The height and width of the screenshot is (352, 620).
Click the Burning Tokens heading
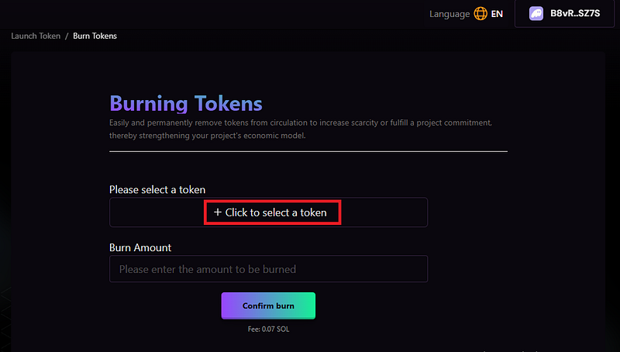pyautogui.click(x=186, y=103)
